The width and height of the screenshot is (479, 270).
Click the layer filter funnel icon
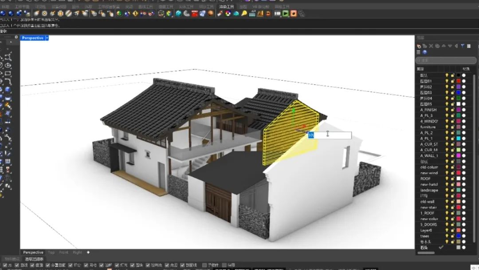pos(462,46)
